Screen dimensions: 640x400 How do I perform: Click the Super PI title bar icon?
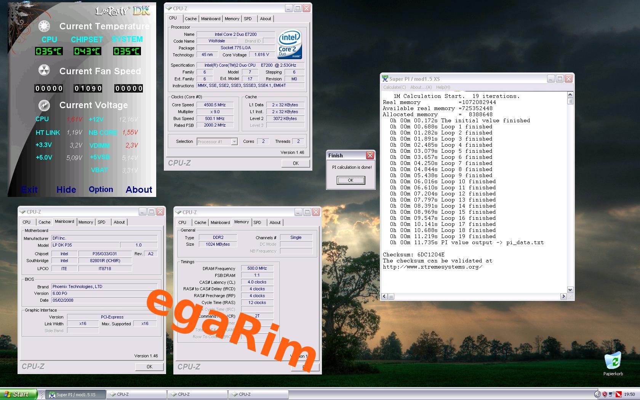pos(385,78)
